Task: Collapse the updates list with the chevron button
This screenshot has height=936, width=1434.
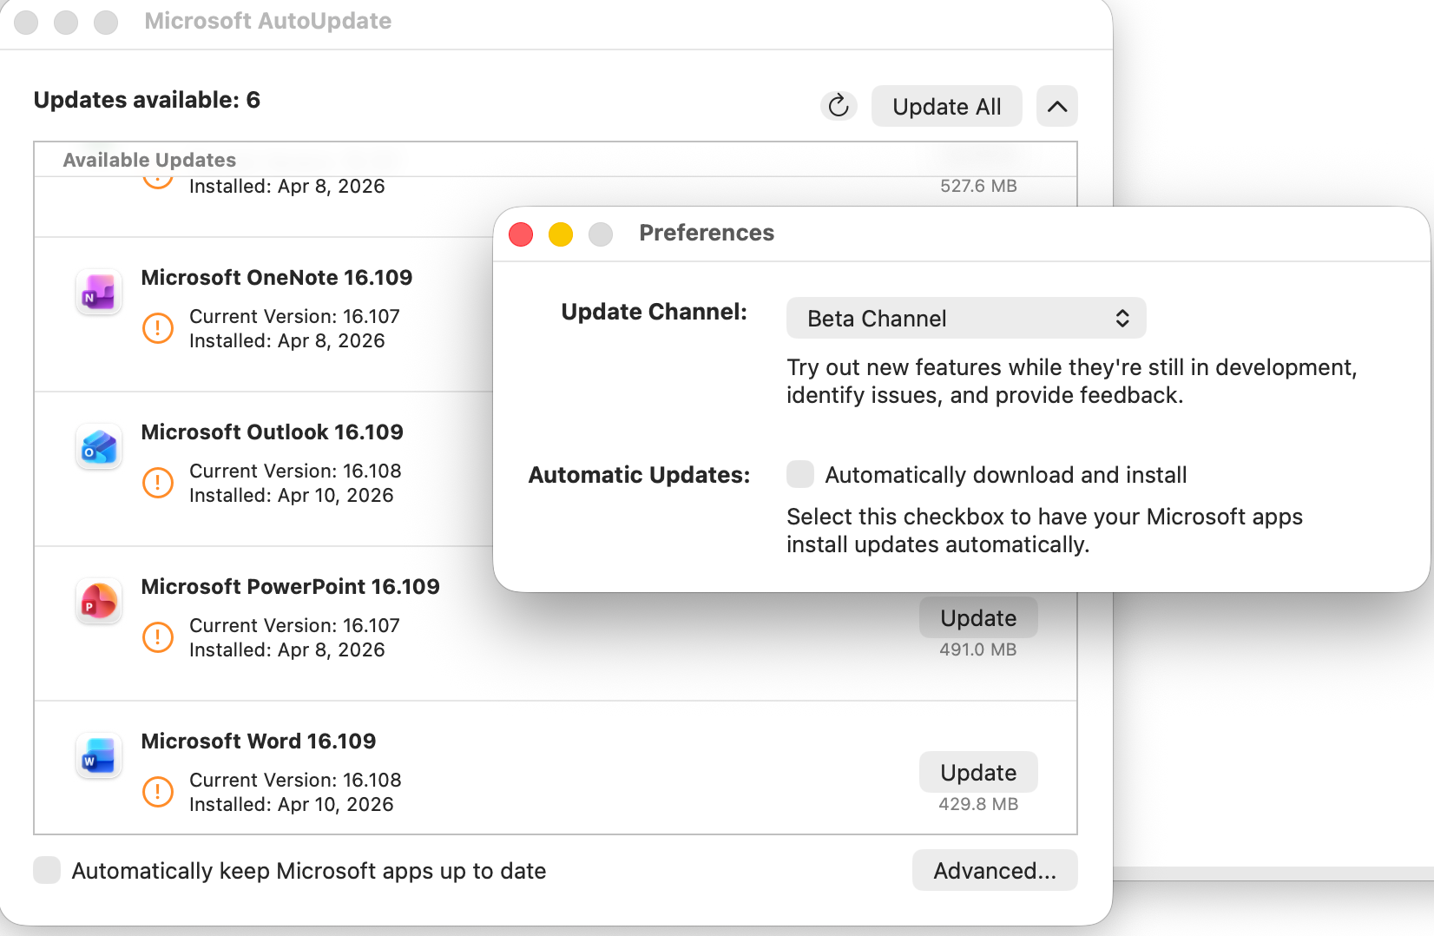Action: click(x=1057, y=106)
